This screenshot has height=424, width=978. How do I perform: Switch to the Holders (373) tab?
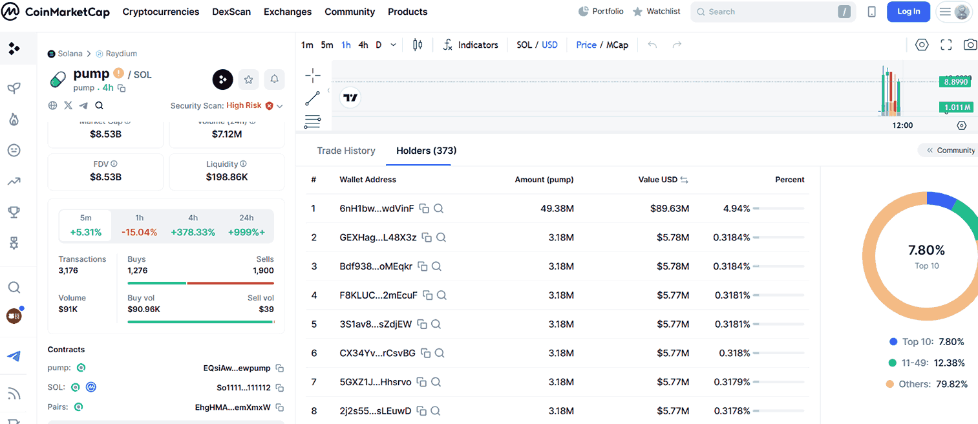(x=427, y=151)
